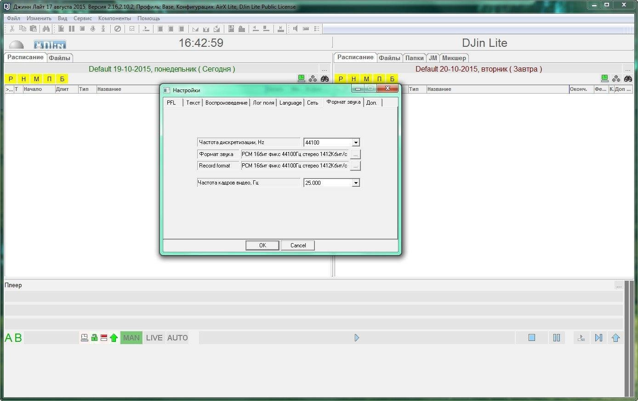Click the info figure icon in top toolbar
Screen dimensions: 638x401
103,28
